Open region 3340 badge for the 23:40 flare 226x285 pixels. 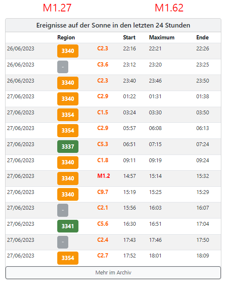pyautogui.click(x=68, y=83)
